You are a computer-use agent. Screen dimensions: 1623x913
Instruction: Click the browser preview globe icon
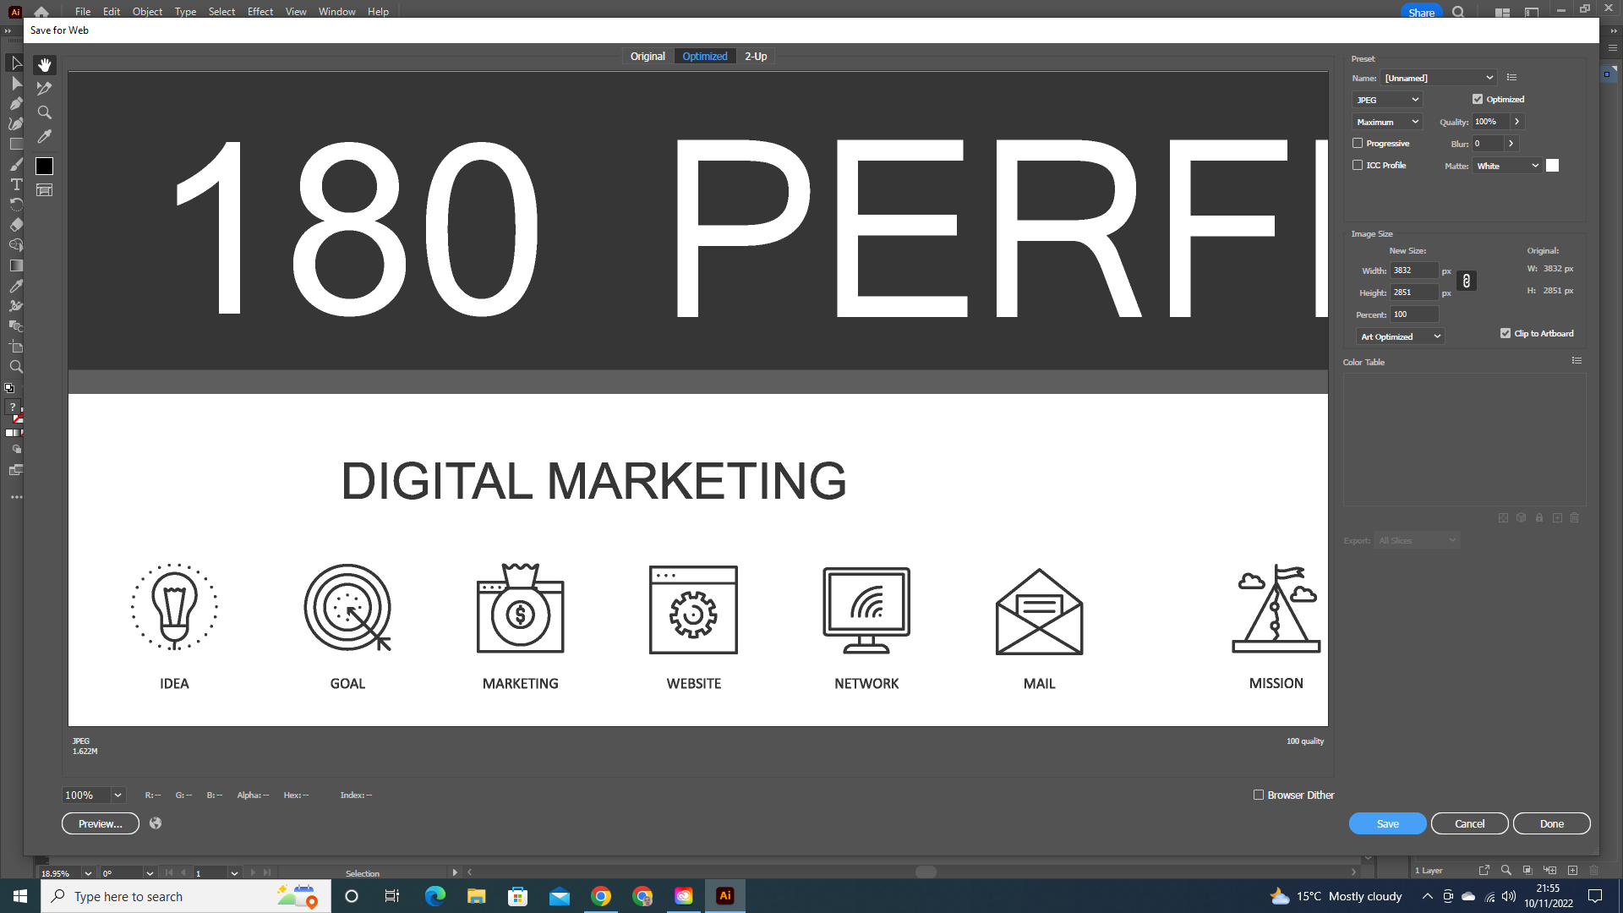[156, 823]
